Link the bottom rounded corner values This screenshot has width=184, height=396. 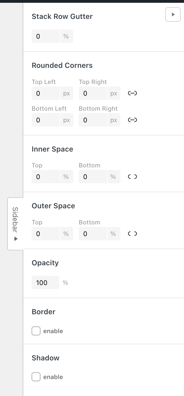(x=132, y=120)
